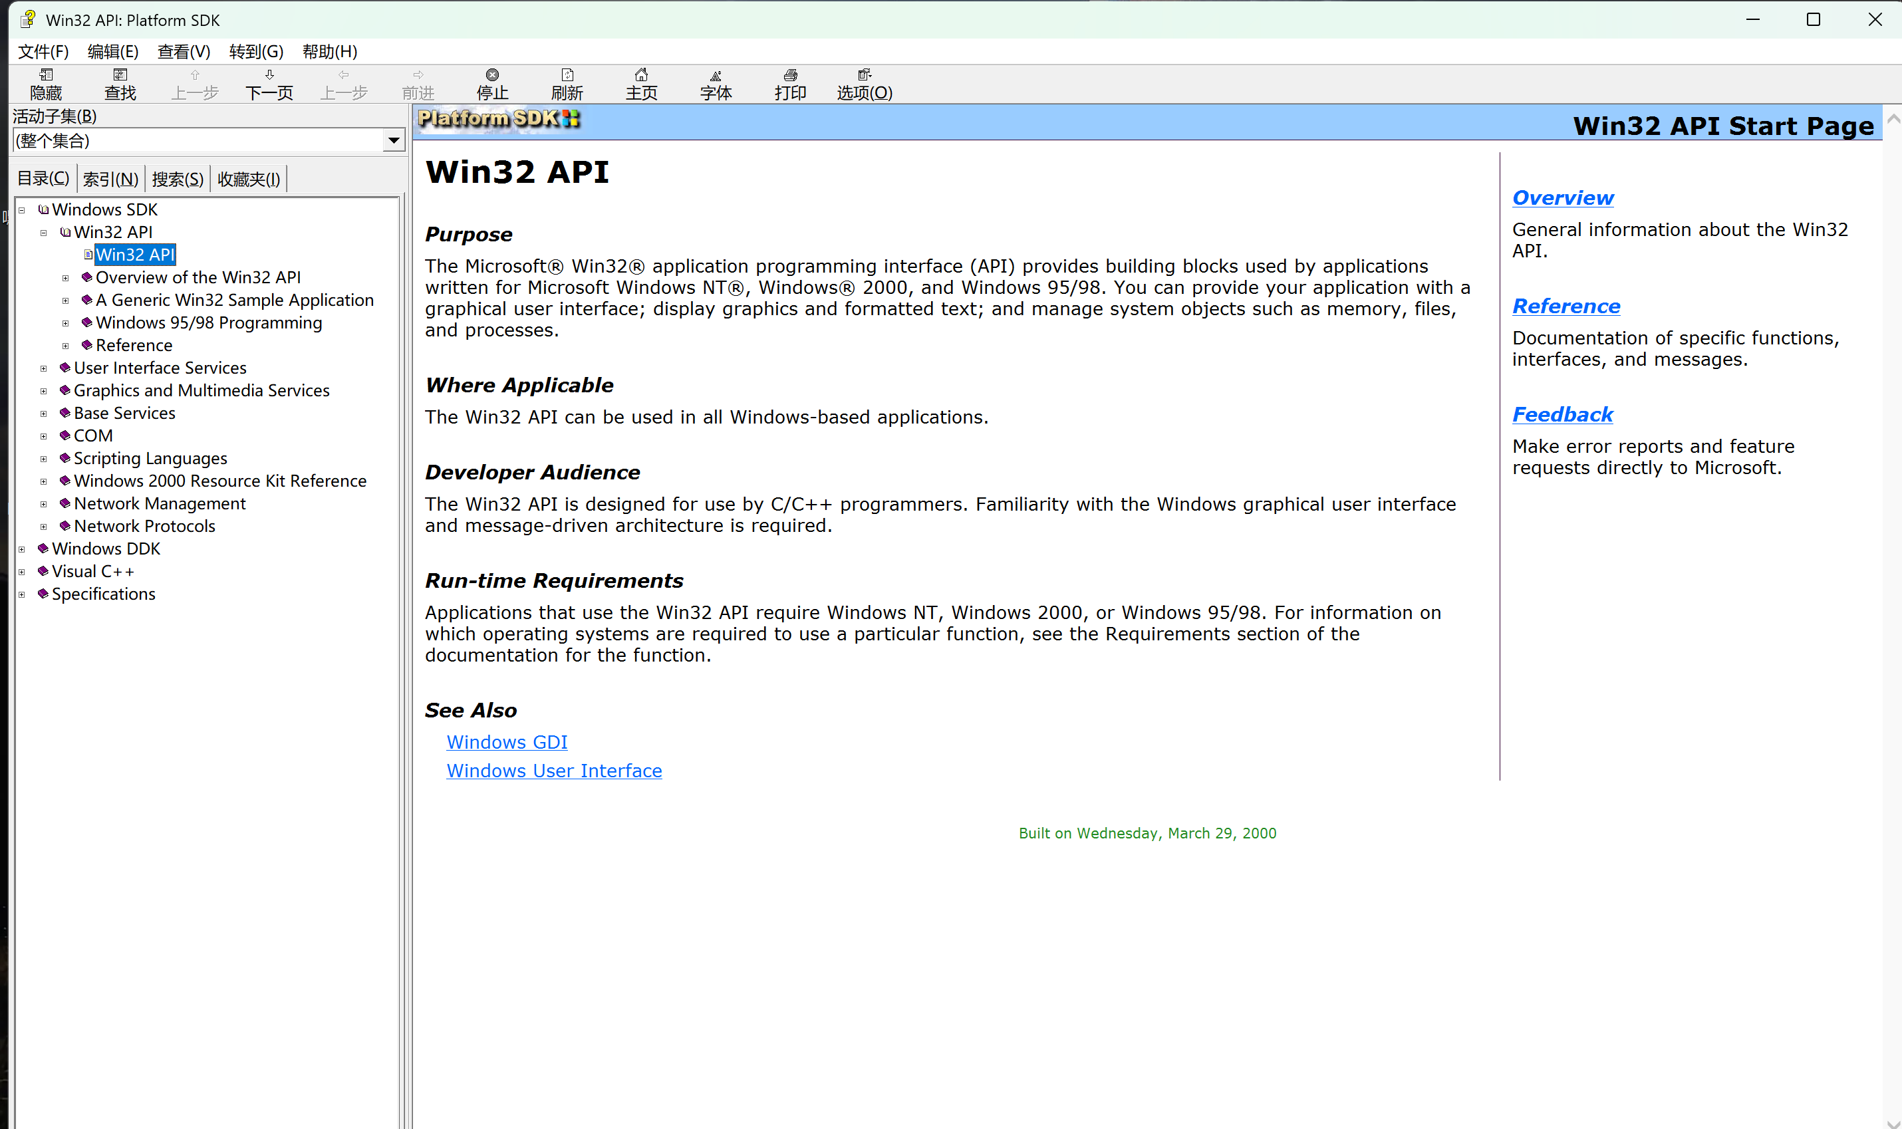Expand the Base Services tree node

click(x=43, y=414)
